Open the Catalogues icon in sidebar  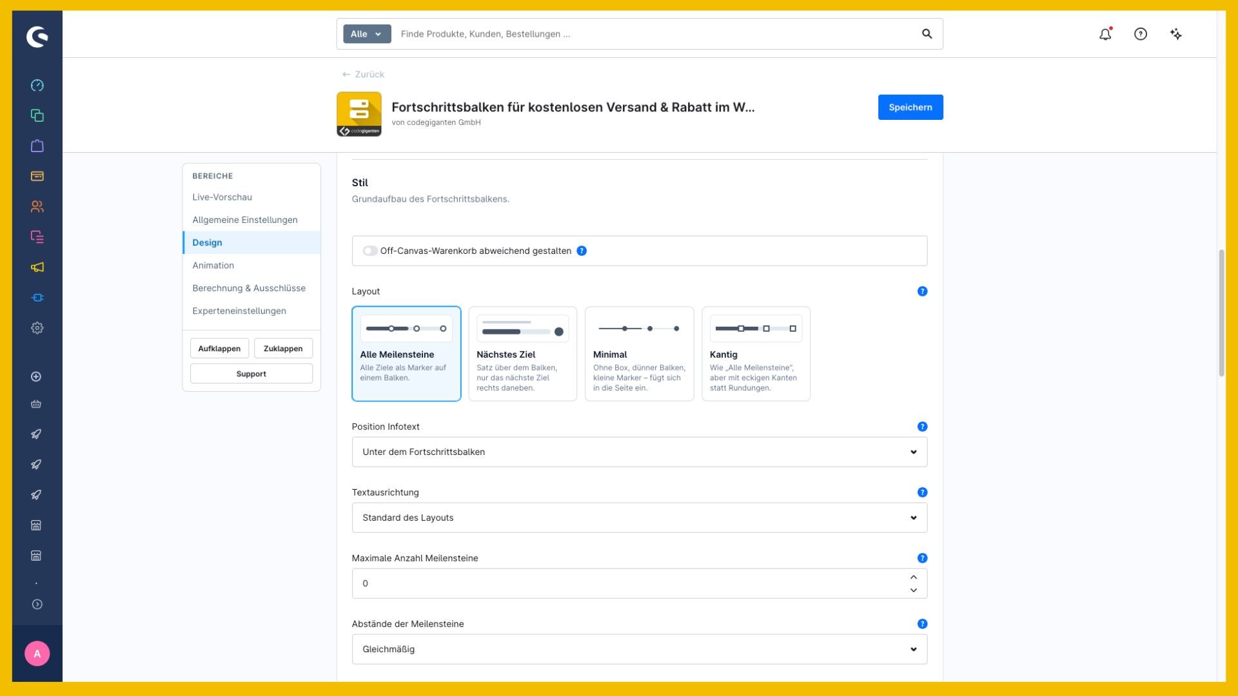pos(37,115)
